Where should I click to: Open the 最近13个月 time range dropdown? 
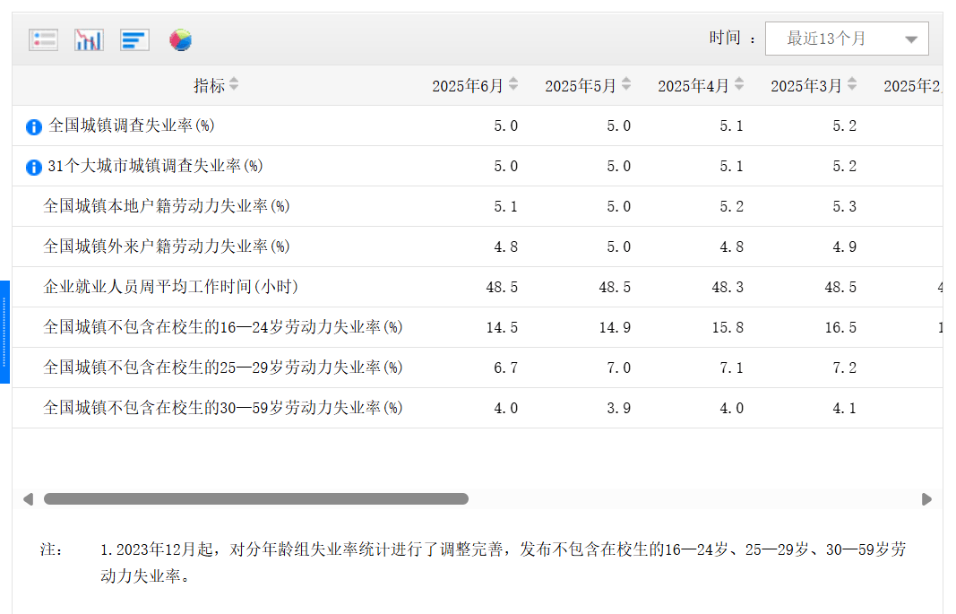(847, 39)
